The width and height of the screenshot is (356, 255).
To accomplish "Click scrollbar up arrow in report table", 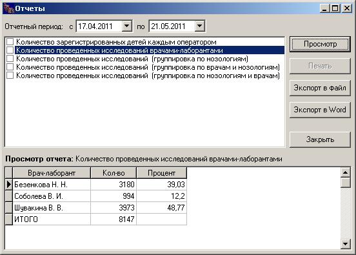I will point(345,172).
